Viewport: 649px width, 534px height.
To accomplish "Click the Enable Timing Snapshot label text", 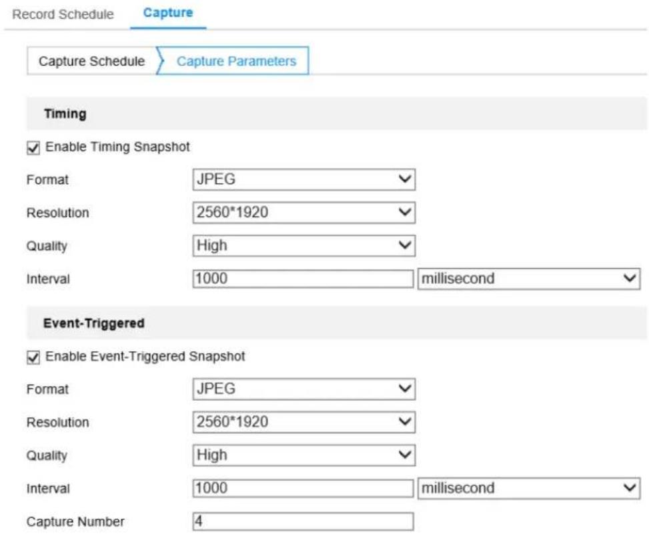I will click(x=117, y=147).
